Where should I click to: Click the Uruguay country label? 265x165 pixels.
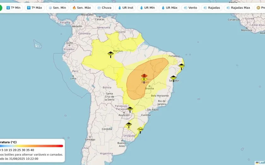coord(129,135)
